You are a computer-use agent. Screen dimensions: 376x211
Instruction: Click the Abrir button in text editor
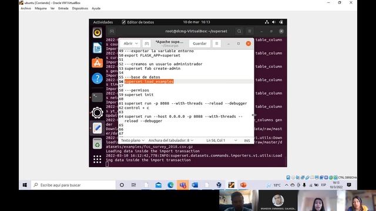coord(128,43)
